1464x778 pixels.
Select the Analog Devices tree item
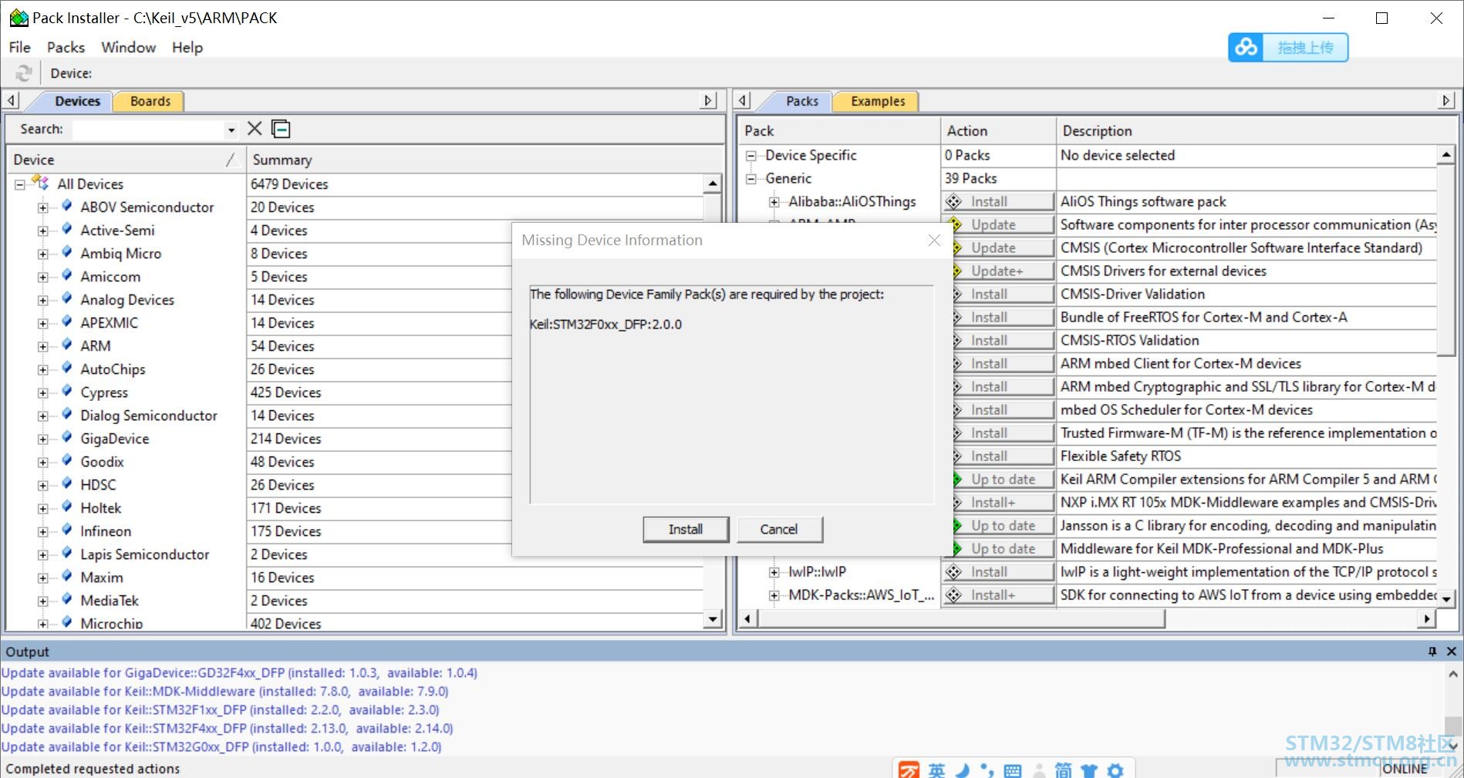(127, 300)
